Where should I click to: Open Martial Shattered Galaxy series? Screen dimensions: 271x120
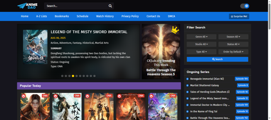click(205, 85)
